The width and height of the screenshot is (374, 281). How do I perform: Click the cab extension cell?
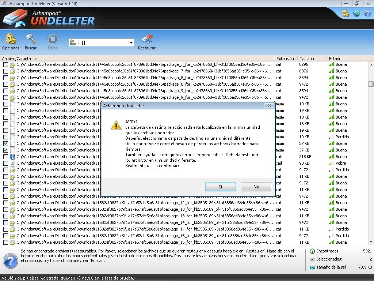[279, 157]
